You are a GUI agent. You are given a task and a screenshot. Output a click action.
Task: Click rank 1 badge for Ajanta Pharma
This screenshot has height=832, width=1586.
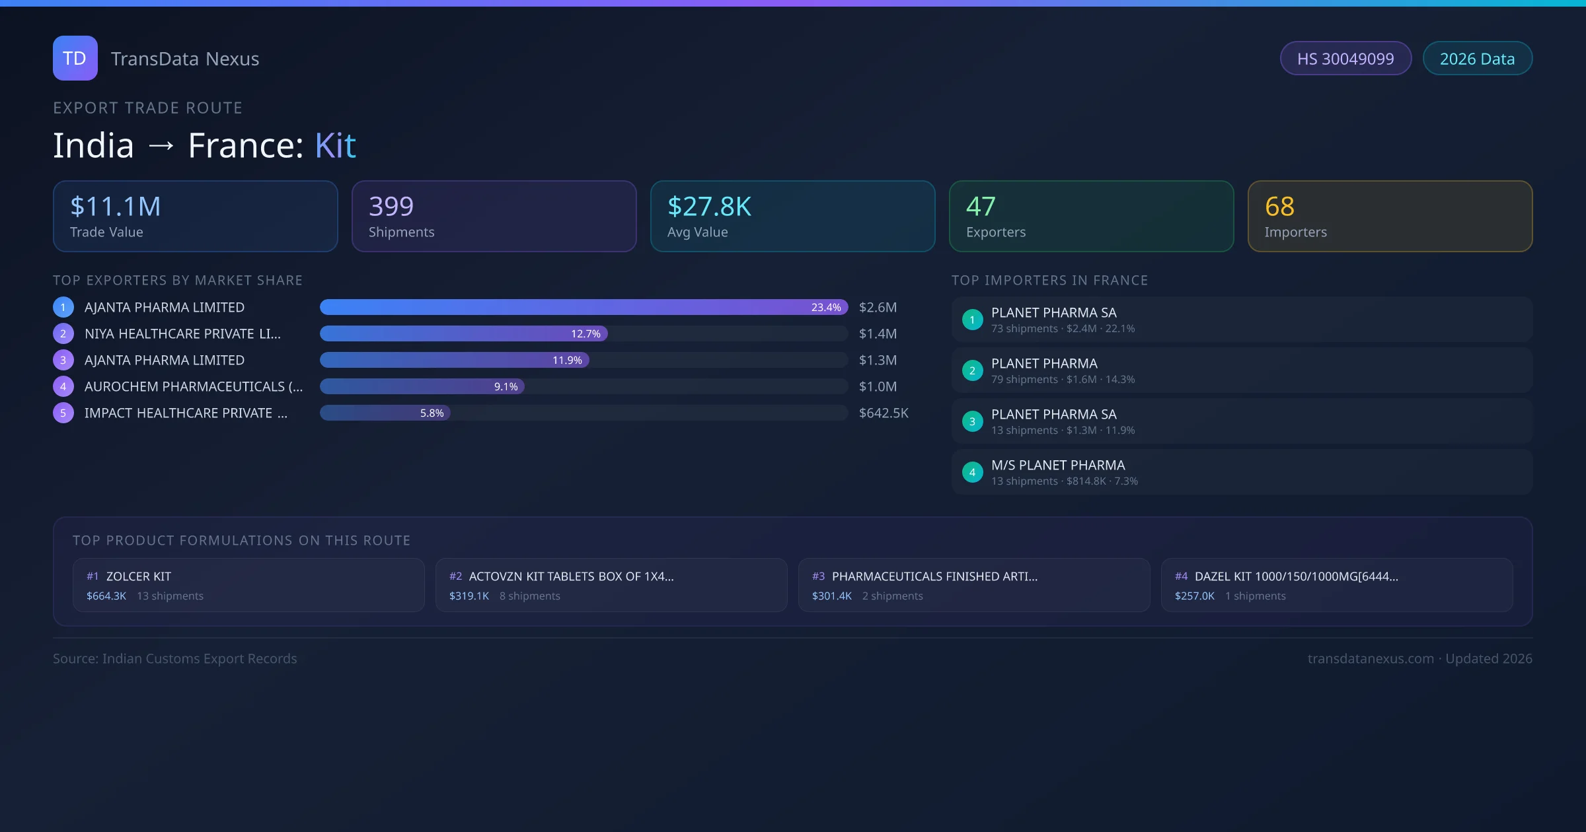pyautogui.click(x=63, y=307)
